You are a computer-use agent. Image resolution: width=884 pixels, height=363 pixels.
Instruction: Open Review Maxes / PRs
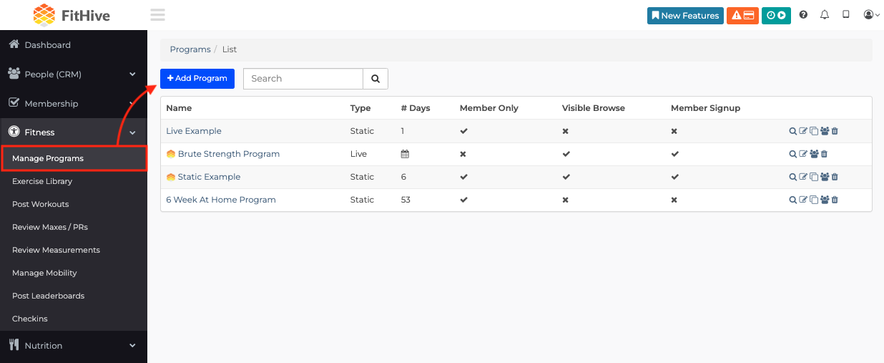(50, 227)
